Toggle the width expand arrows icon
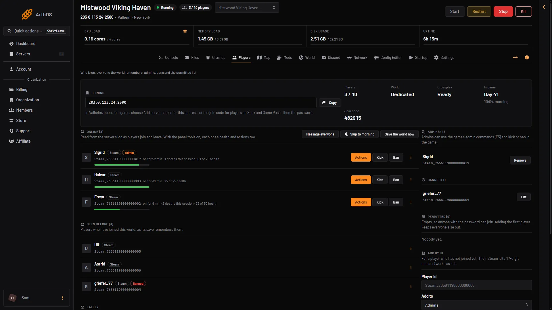This screenshot has height=310, width=552. coord(515,57)
